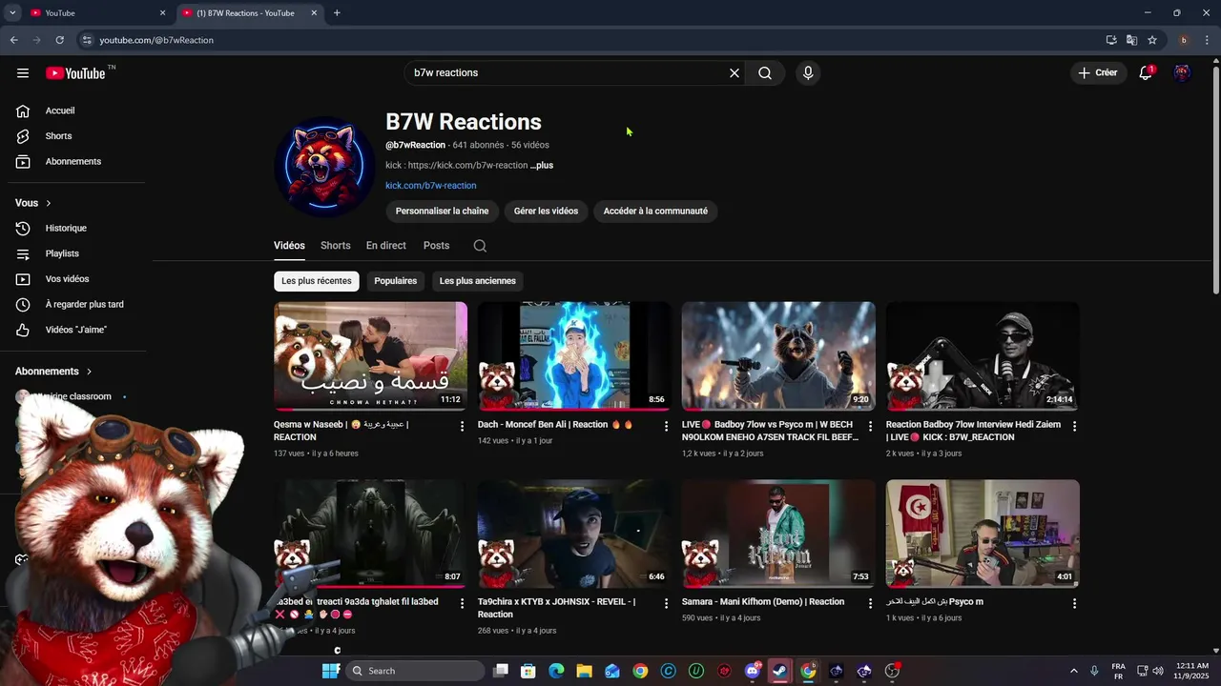
Task: Open the Chrome tab search dropdown
Action: [12, 13]
